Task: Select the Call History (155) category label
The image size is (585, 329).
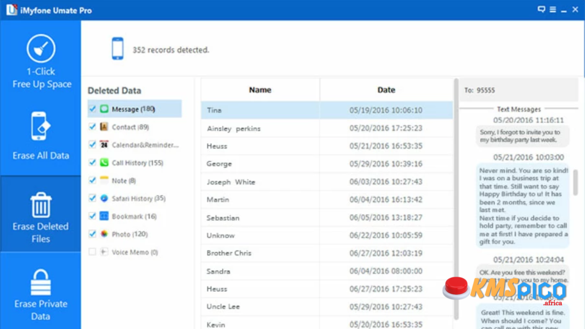Action: point(138,163)
